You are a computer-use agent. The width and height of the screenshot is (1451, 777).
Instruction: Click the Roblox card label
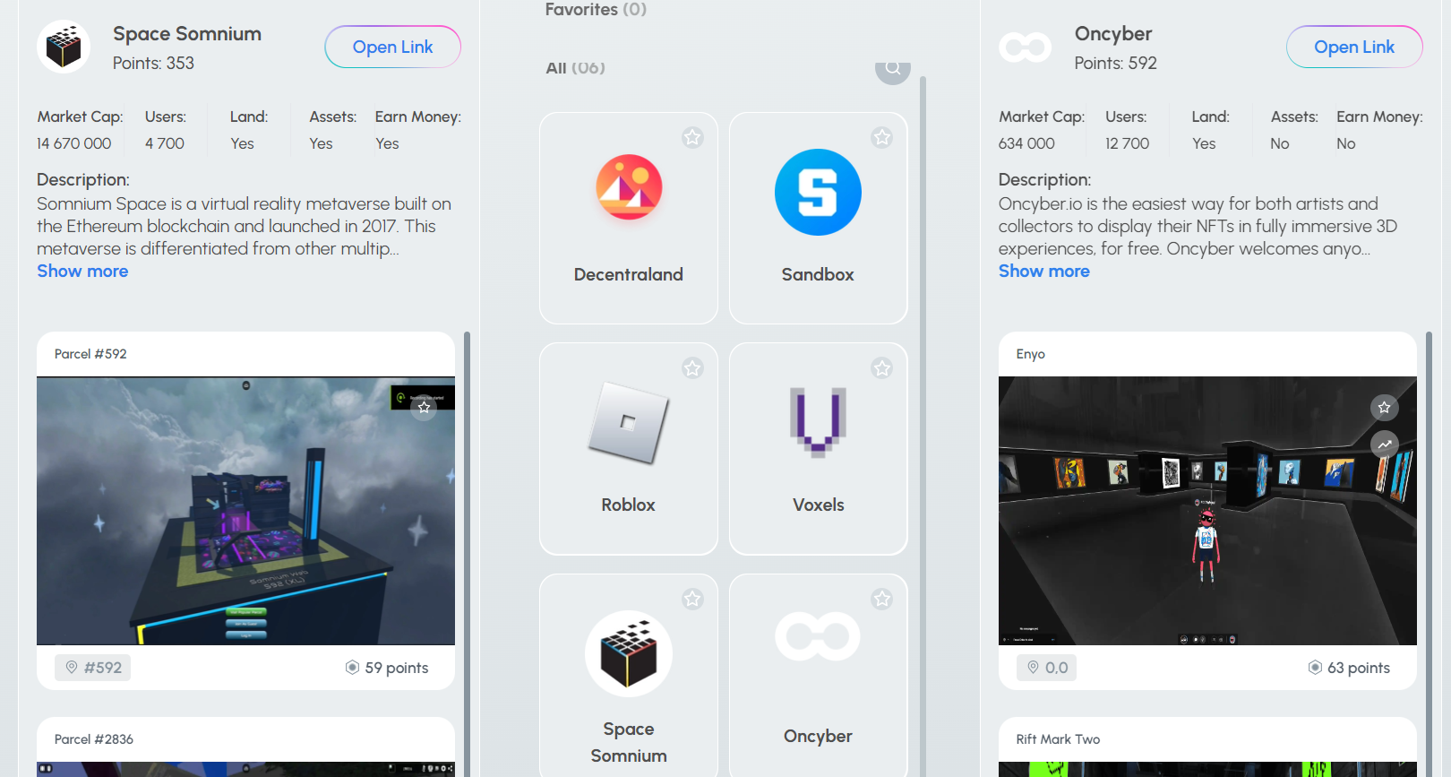click(x=629, y=505)
